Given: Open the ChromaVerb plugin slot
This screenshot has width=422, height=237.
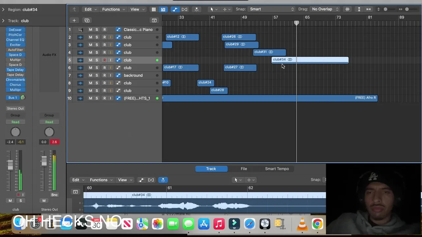Looking at the screenshot, I should point(15,80).
